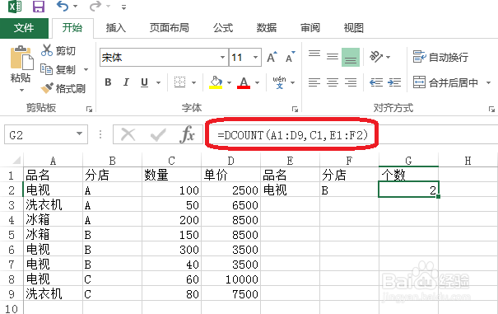Switch to the 数据 tab
Screen dimensions: 498x314
pyautogui.click(x=267, y=28)
